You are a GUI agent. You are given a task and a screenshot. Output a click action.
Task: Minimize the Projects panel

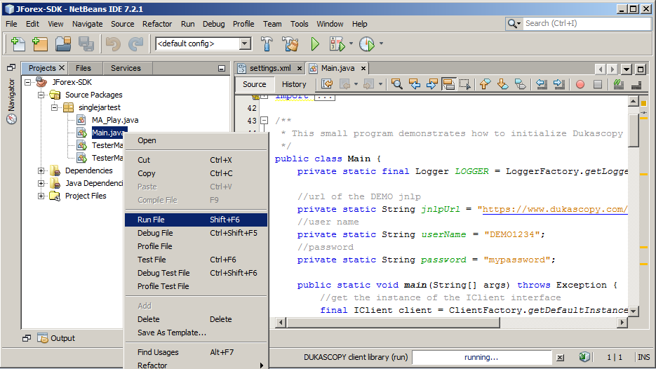pyautogui.click(x=222, y=69)
